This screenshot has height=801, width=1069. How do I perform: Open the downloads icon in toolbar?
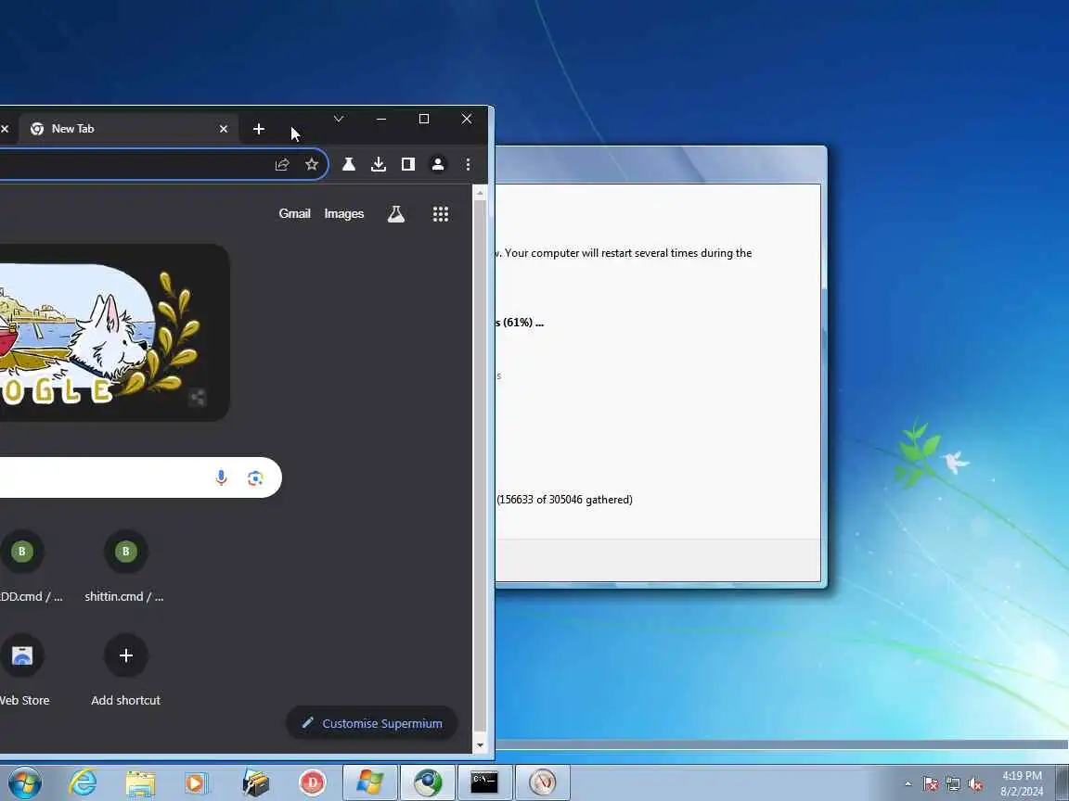(x=379, y=164)
